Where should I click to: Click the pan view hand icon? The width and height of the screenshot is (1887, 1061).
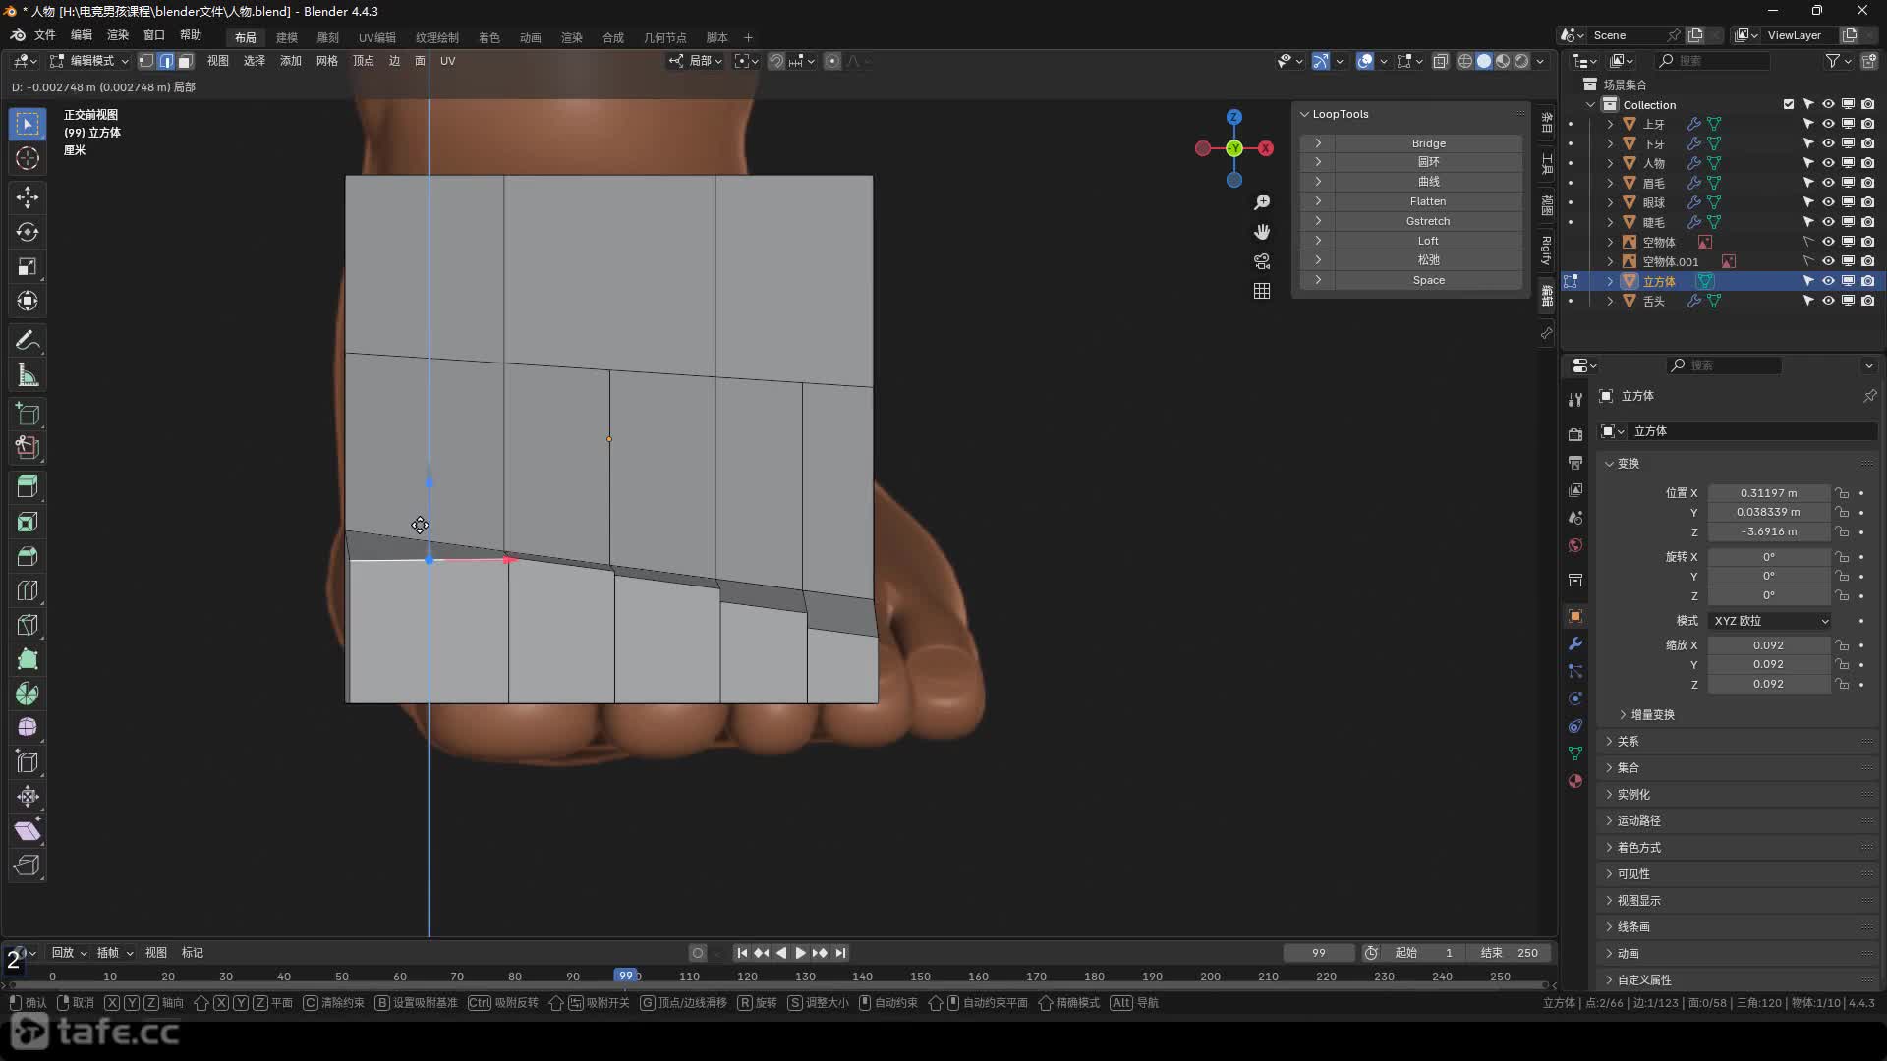click(x=1262, y=232)
